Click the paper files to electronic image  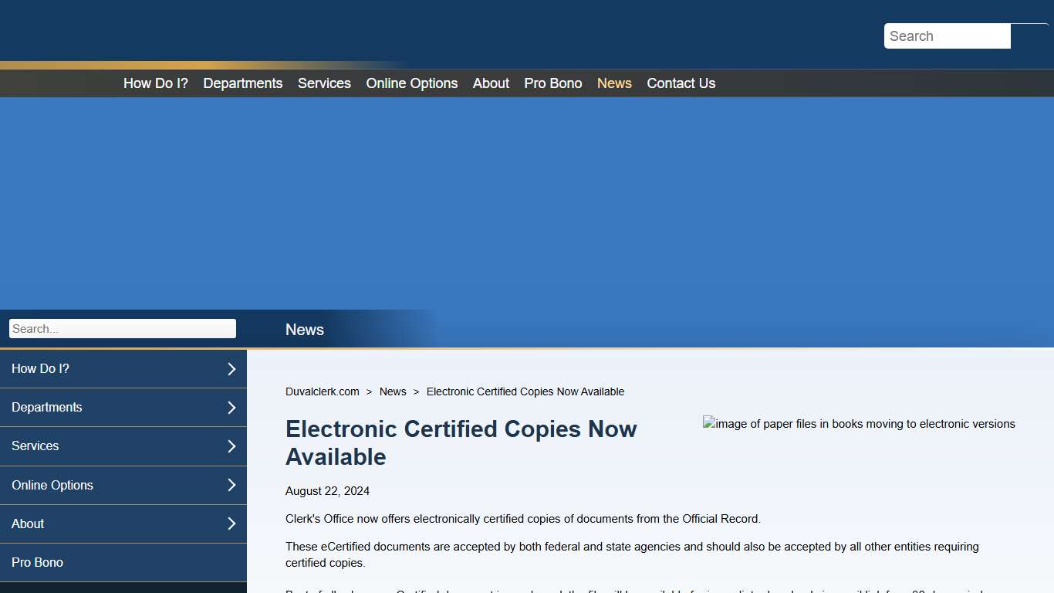pyautogui.click(x=859, y=424)
